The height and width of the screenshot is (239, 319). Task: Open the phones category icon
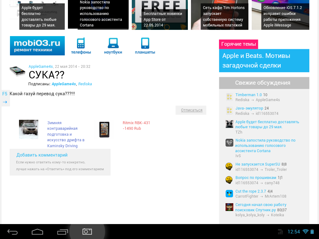[81, 46]
